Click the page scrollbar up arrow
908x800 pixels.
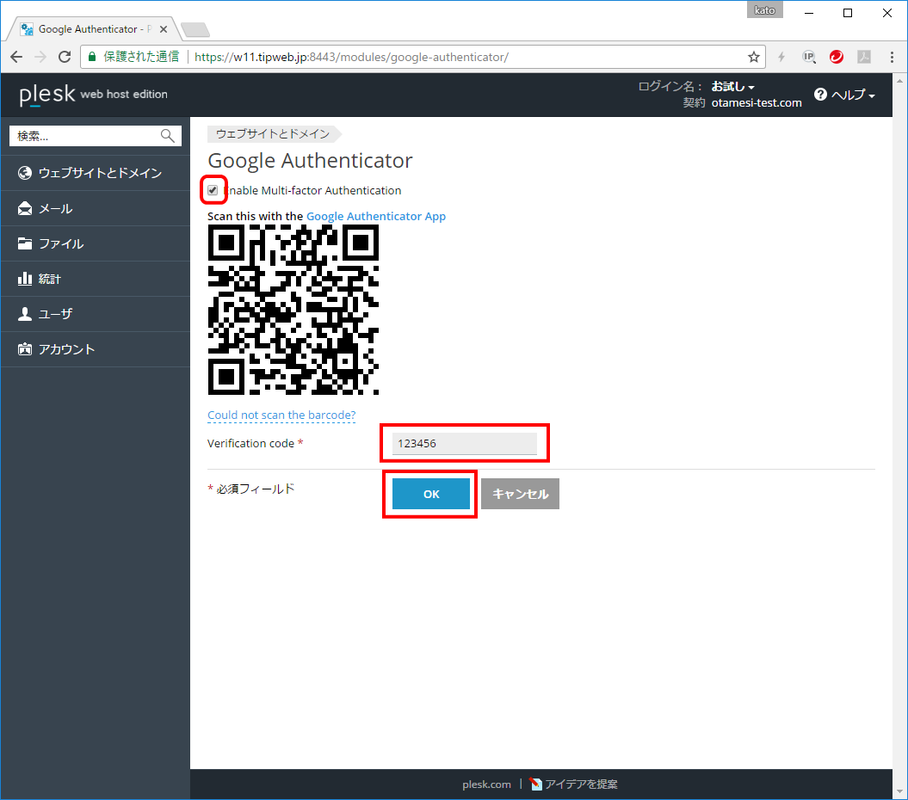(x=900, y=81)
